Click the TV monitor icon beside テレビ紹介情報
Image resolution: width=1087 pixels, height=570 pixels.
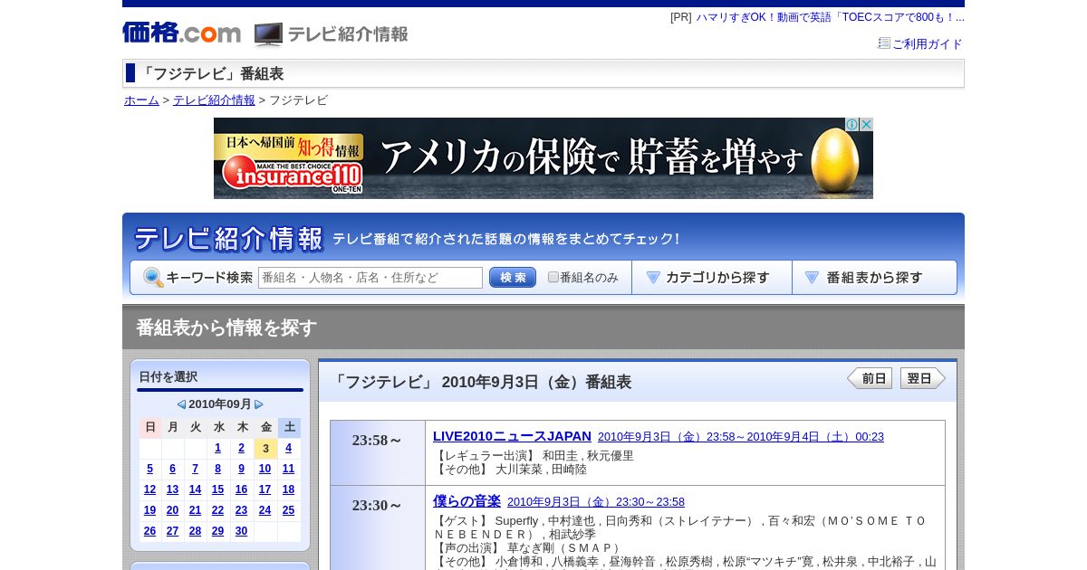(268, 34)
